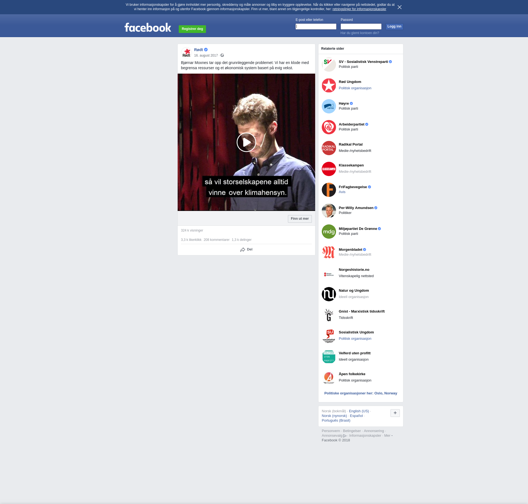Expand the Mer footer menu
The width and height of the screenshot is (528, 504).
tap(388, 435)
